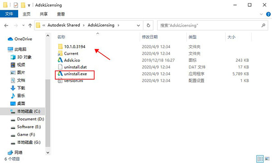This screenshot has height=163, width=272.
Task: Click the new folder quick access icon
Action: pos(23,5)
